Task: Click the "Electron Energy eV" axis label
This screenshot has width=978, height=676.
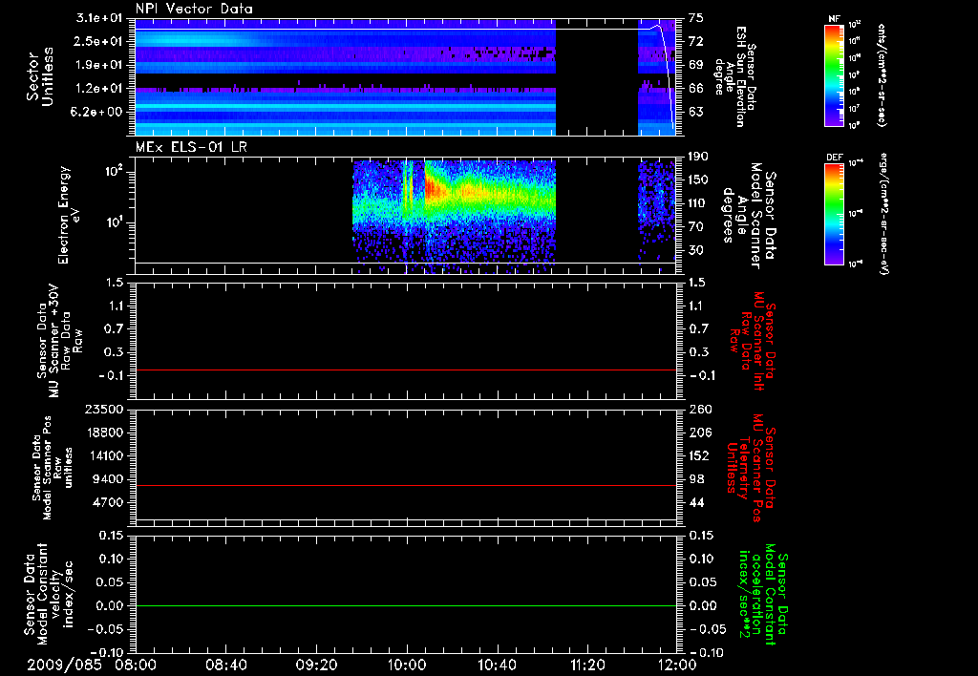Action: [x=68, y=215]
